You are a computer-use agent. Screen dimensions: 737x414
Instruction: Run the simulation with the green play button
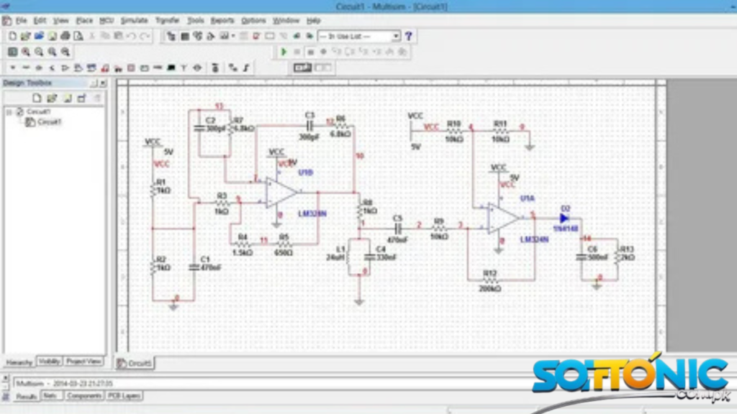coord(284,52)
